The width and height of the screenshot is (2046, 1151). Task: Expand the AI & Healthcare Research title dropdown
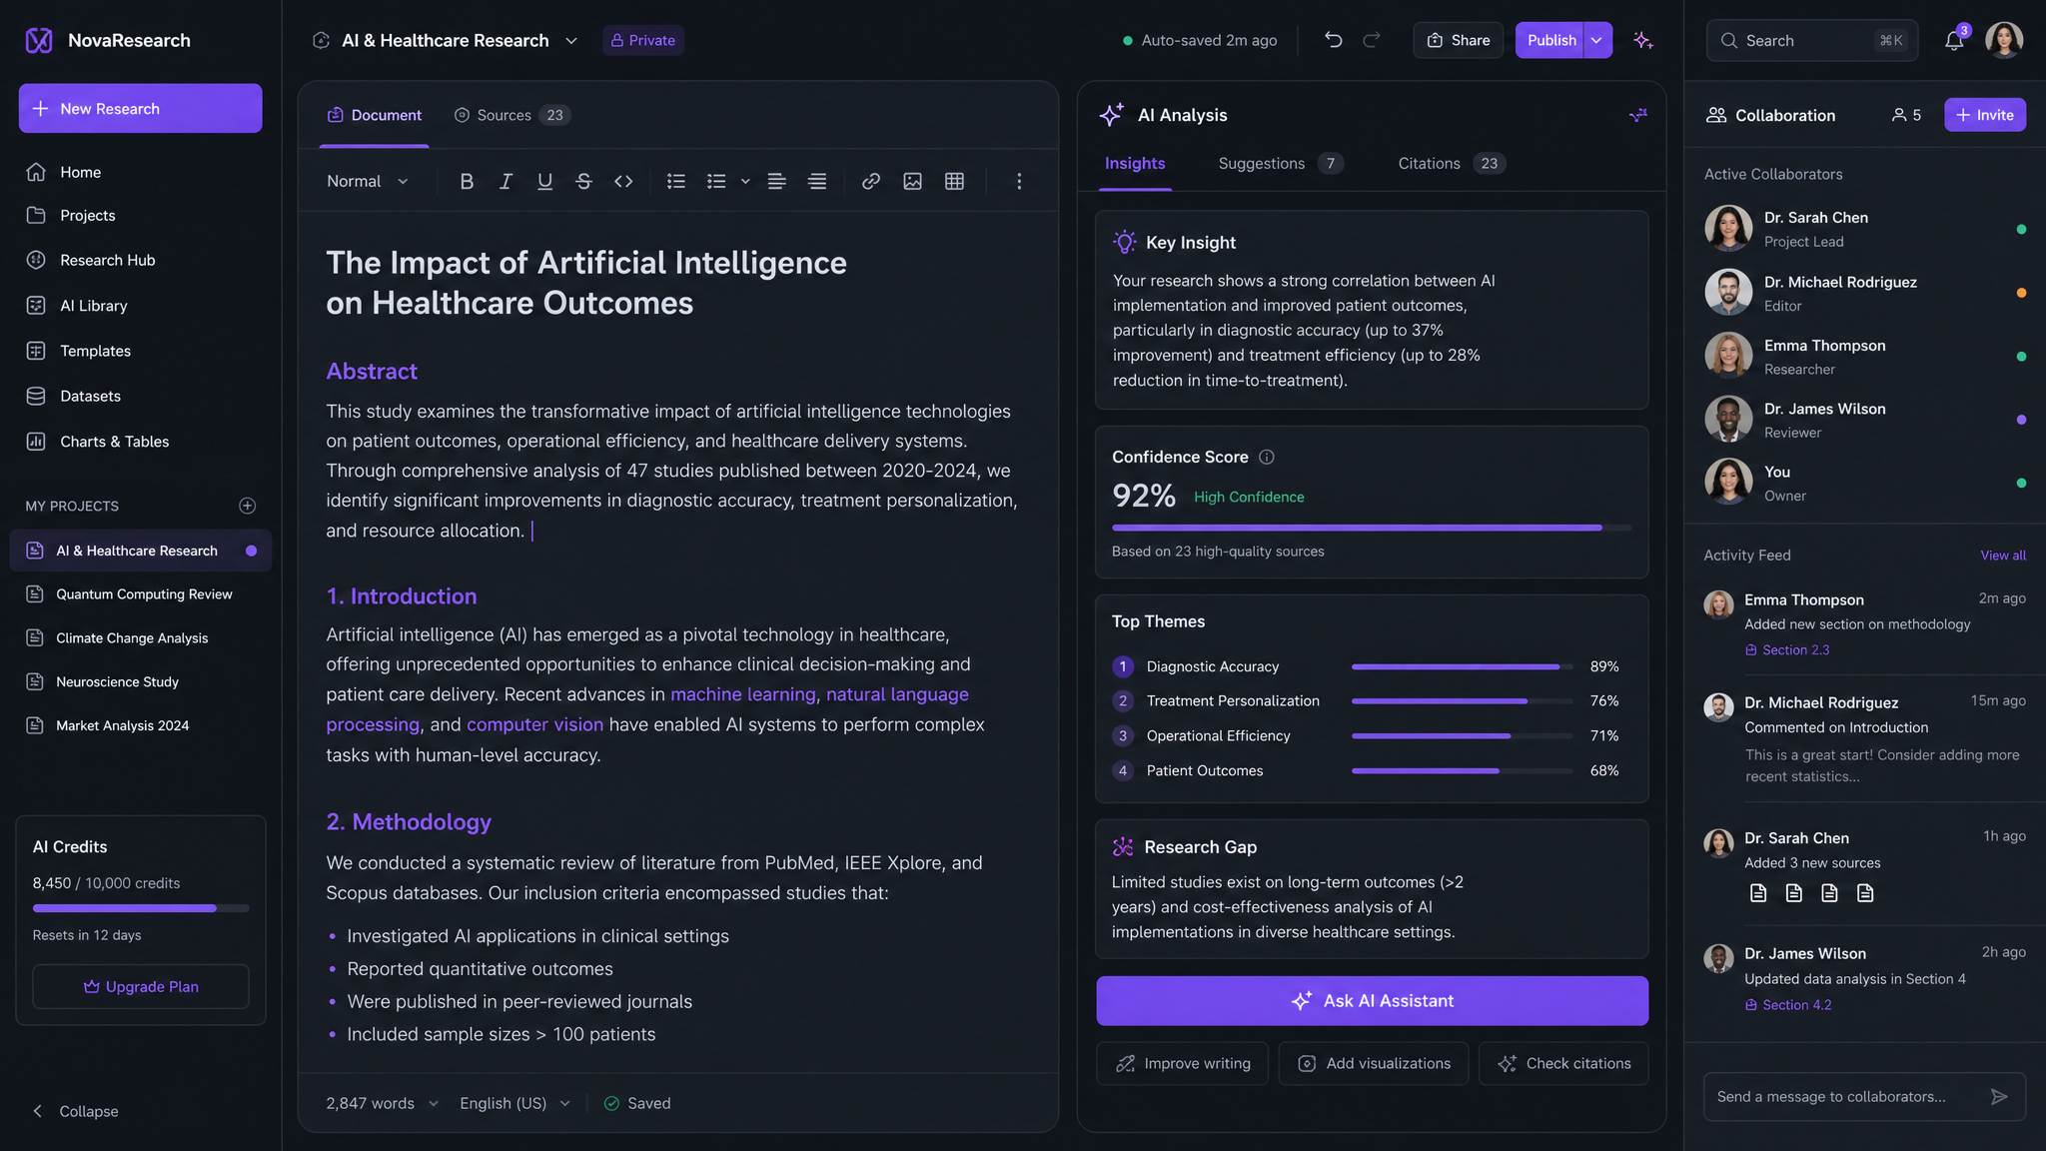[571, 41]
